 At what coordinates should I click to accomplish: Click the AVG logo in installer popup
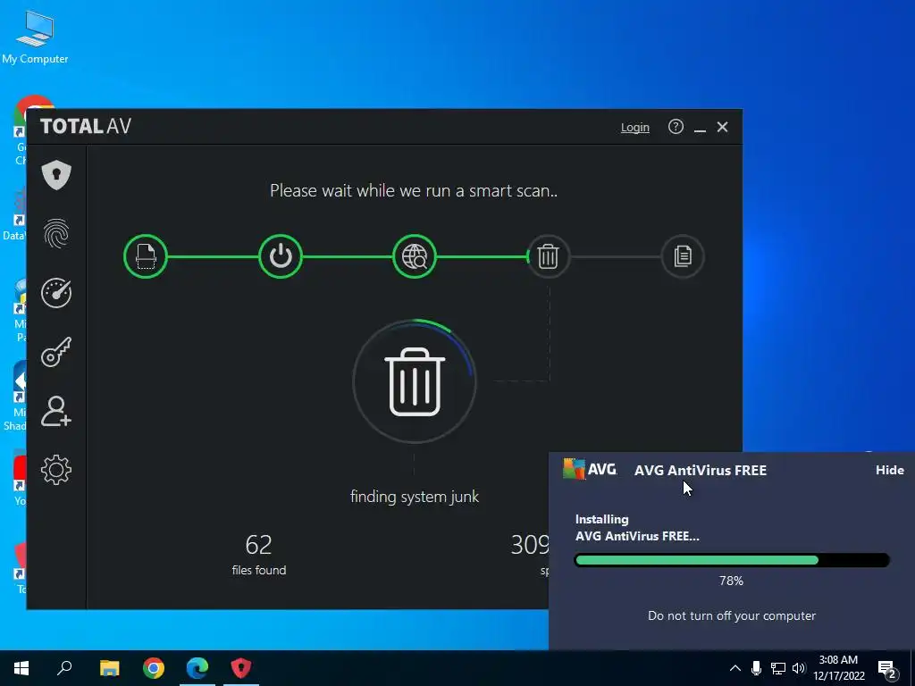tap(590, 468)
